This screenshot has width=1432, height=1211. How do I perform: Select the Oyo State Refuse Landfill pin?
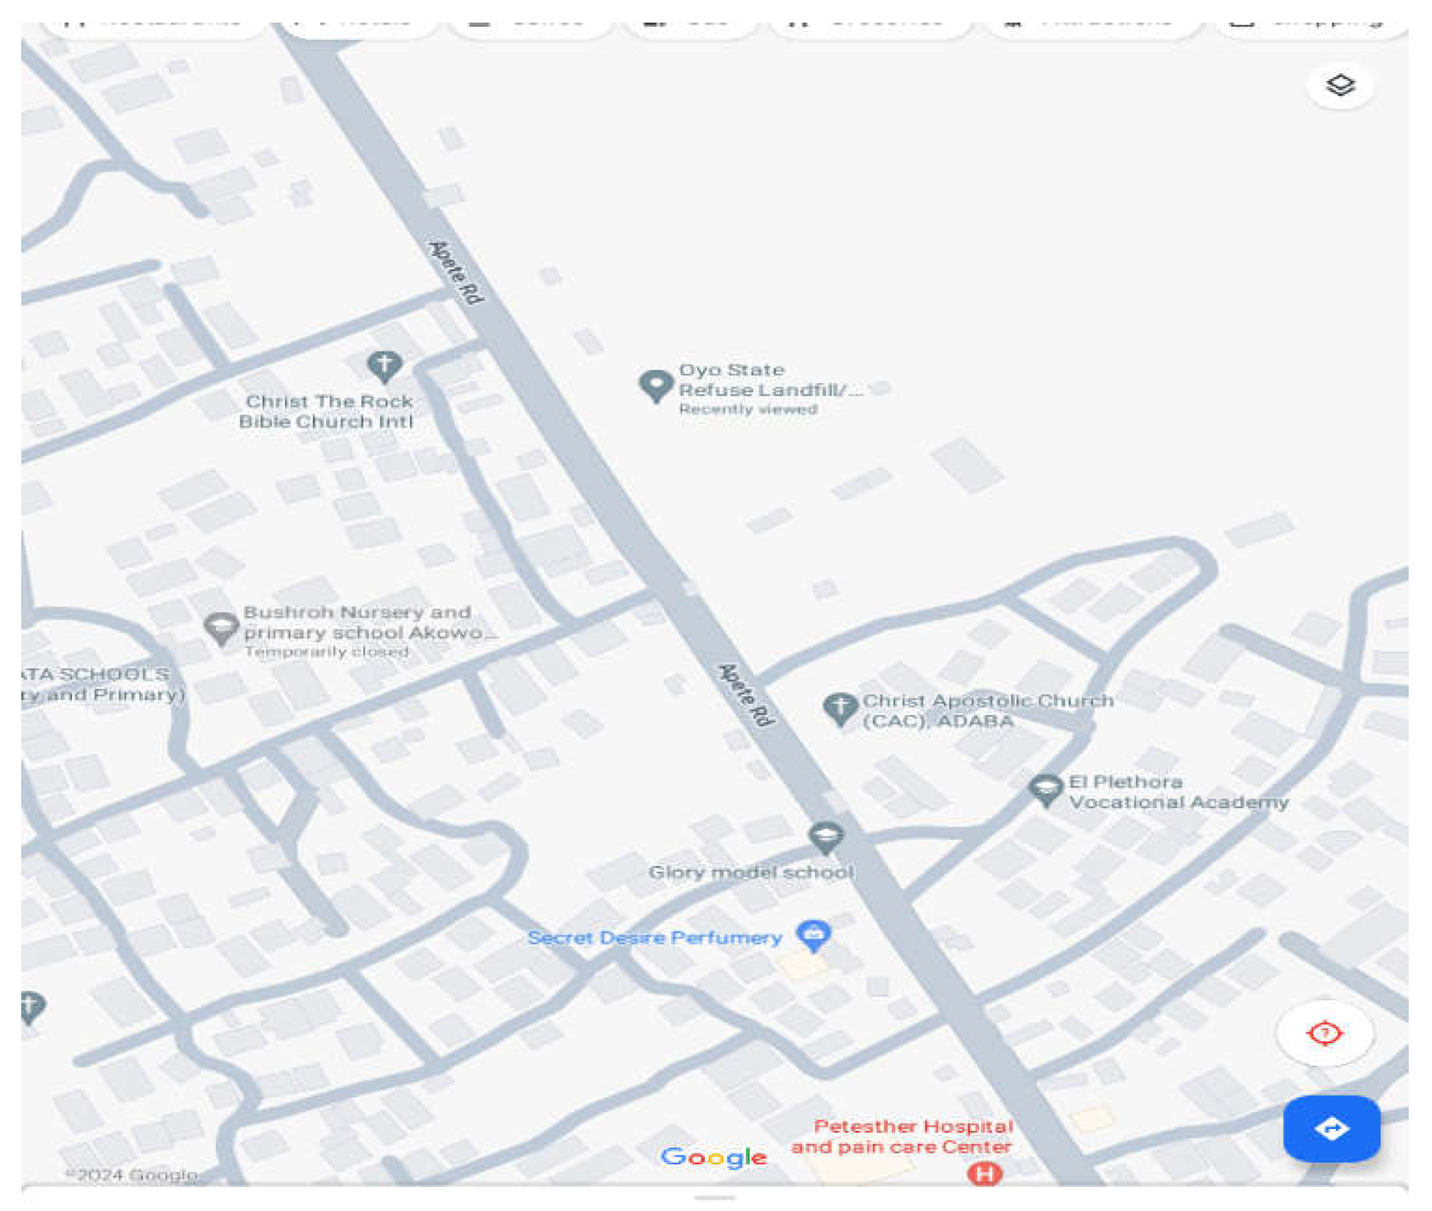pyautogui.click(x=655, y=385)
